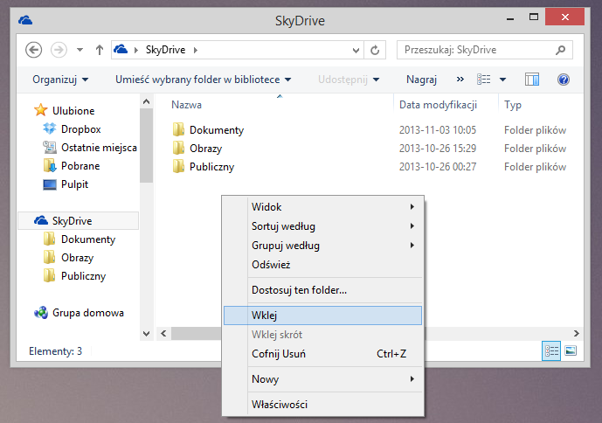602x423 pixels.
Task: Open the Grupuj według submenu
Action: 322,246
